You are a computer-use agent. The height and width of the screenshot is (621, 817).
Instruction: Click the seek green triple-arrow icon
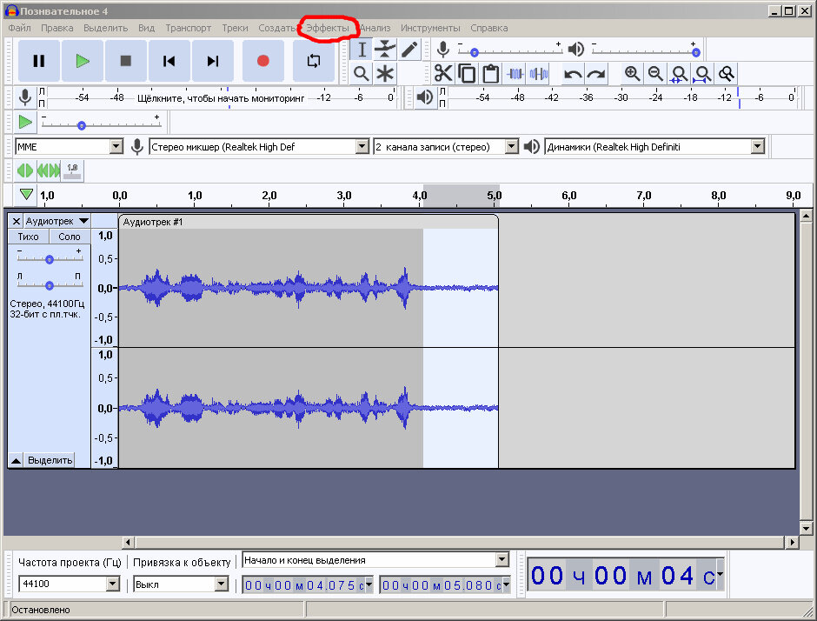click(x=49, y=170)
